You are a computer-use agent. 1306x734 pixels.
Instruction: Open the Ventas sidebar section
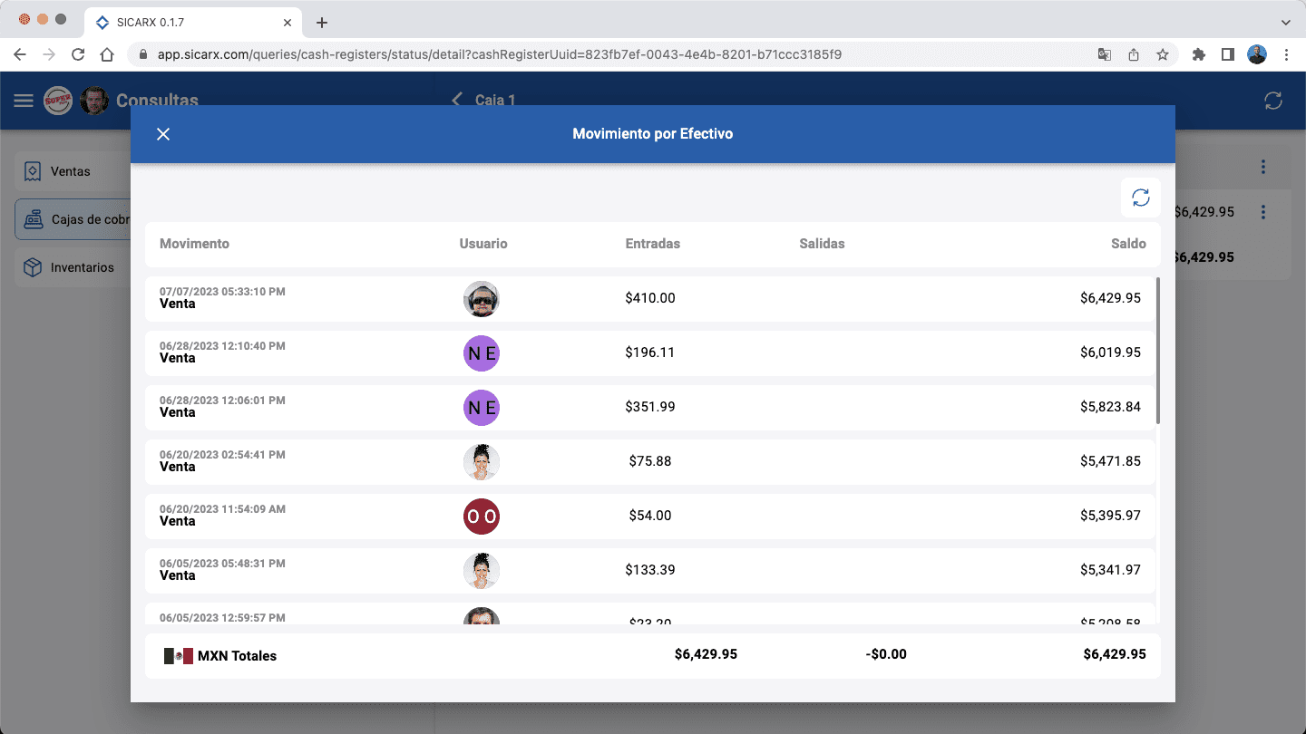pyautogui.click(x=71, y=171)
